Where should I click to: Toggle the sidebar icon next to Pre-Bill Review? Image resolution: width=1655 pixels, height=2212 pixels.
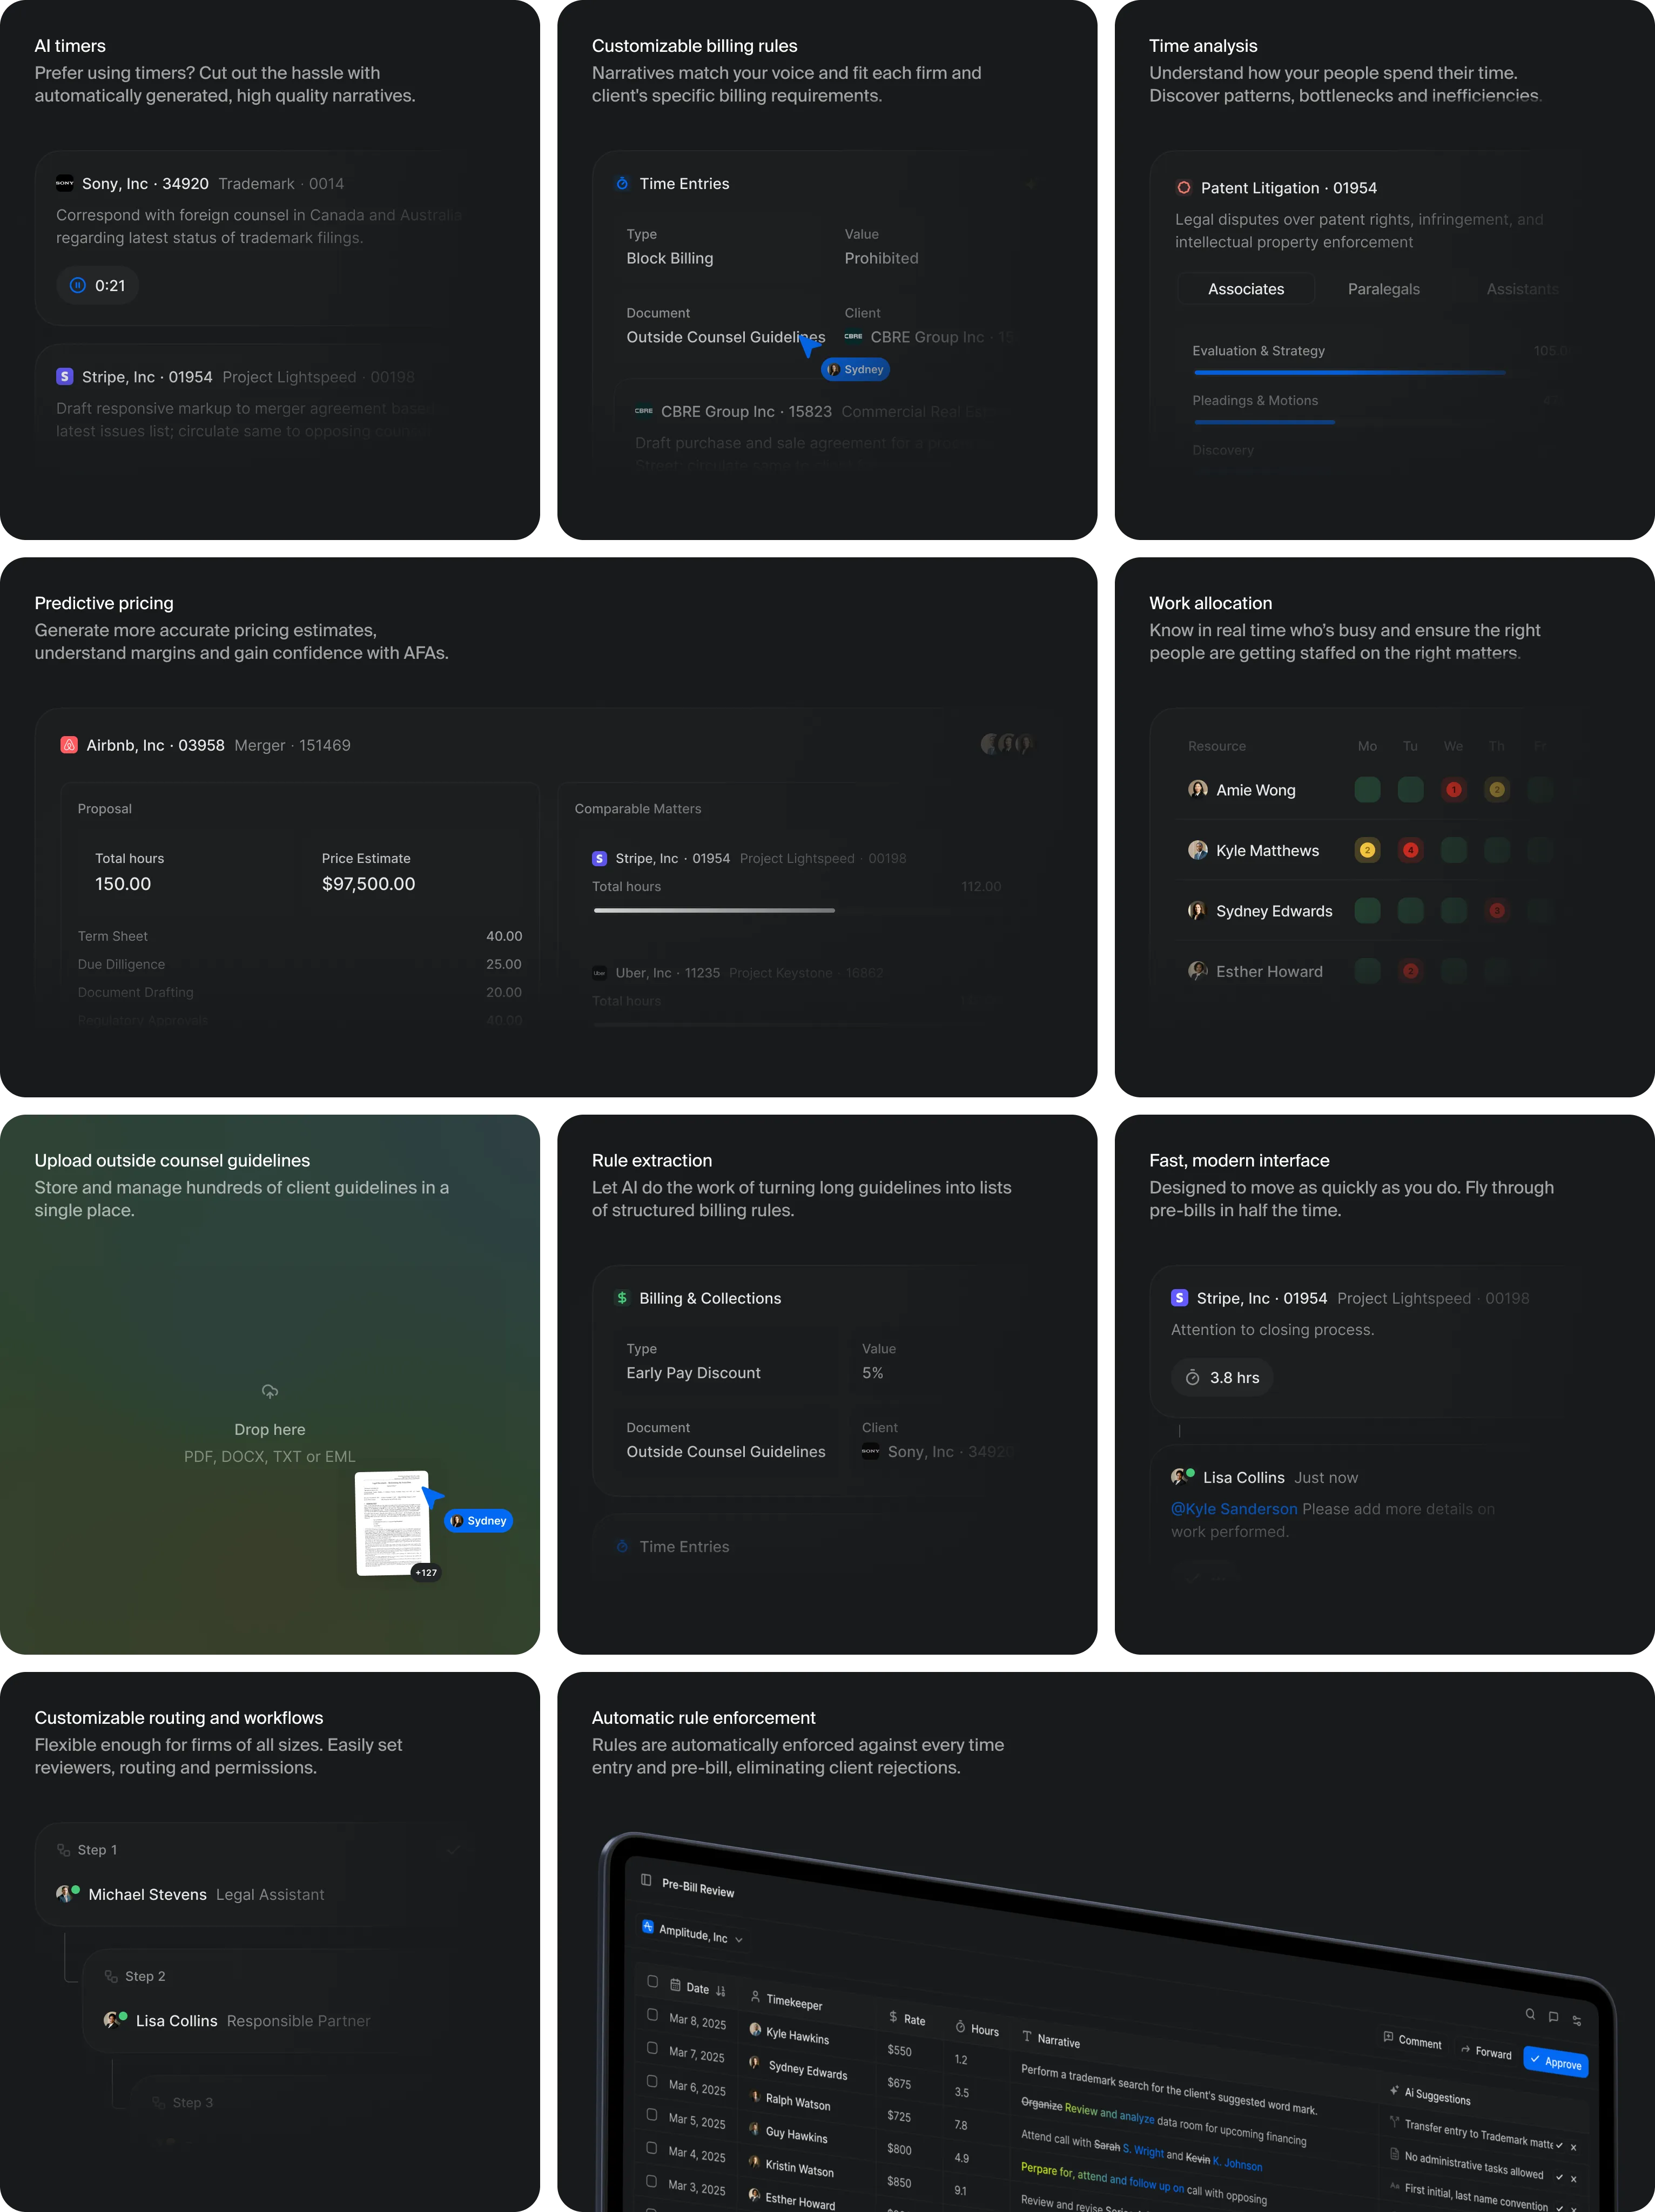[646, 1880]
